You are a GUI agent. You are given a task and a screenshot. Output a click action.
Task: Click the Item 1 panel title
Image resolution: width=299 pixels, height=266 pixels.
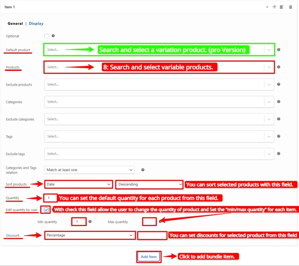10,7
